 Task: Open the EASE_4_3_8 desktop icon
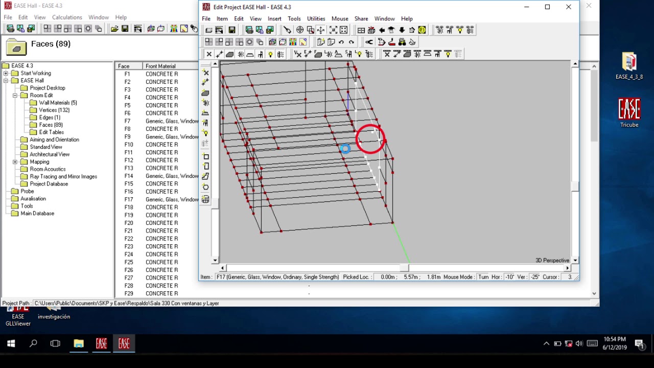coord(629,66)
